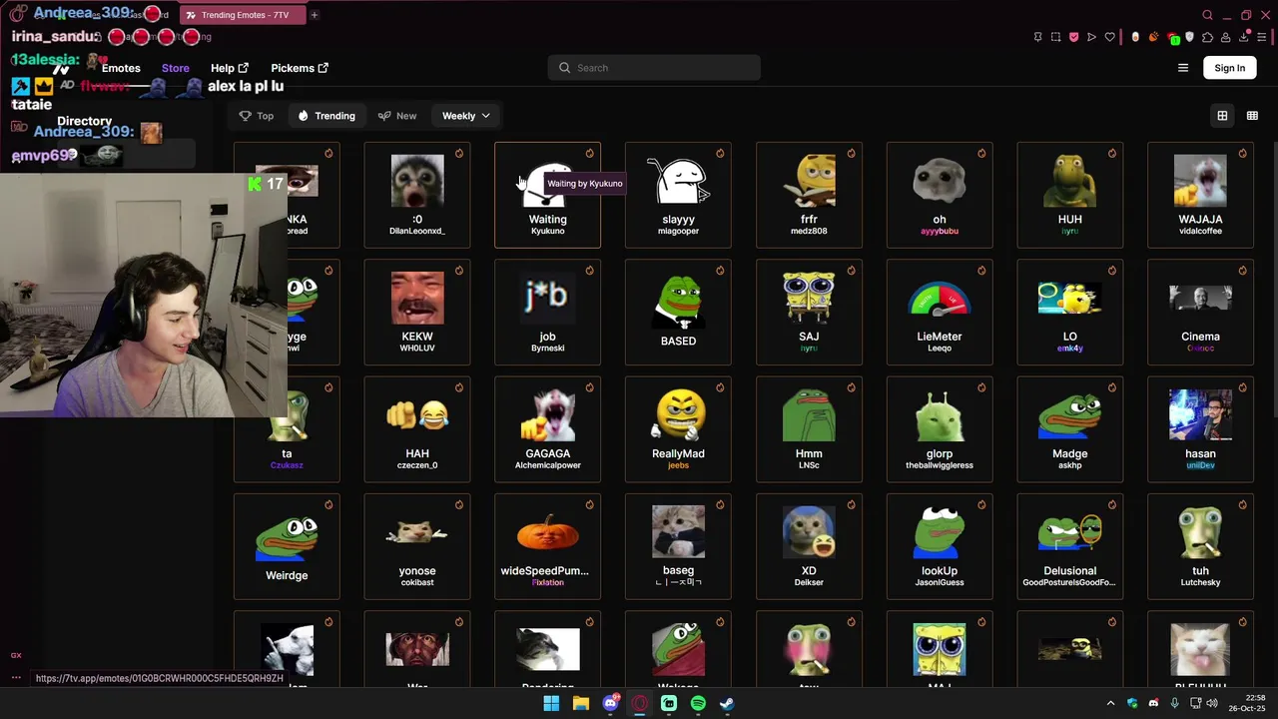Click the yonose emote name text
Image resolution: width=1278 pixels, height=719 pixels.
coord(417,571)
